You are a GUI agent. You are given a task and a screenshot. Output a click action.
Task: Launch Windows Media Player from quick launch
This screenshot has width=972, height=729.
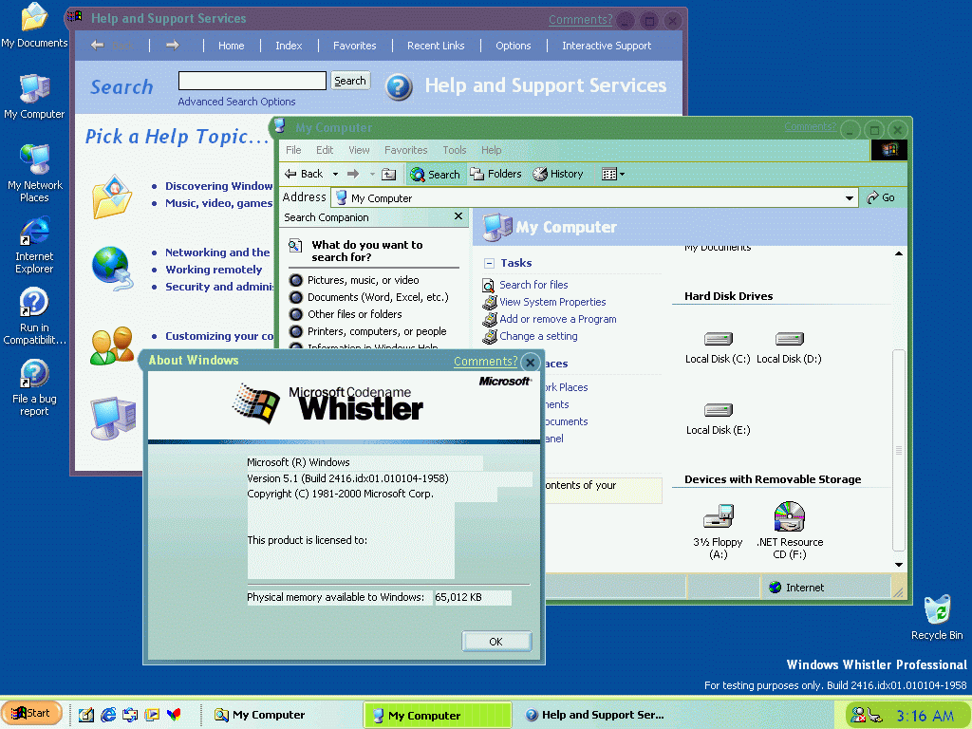152,715
